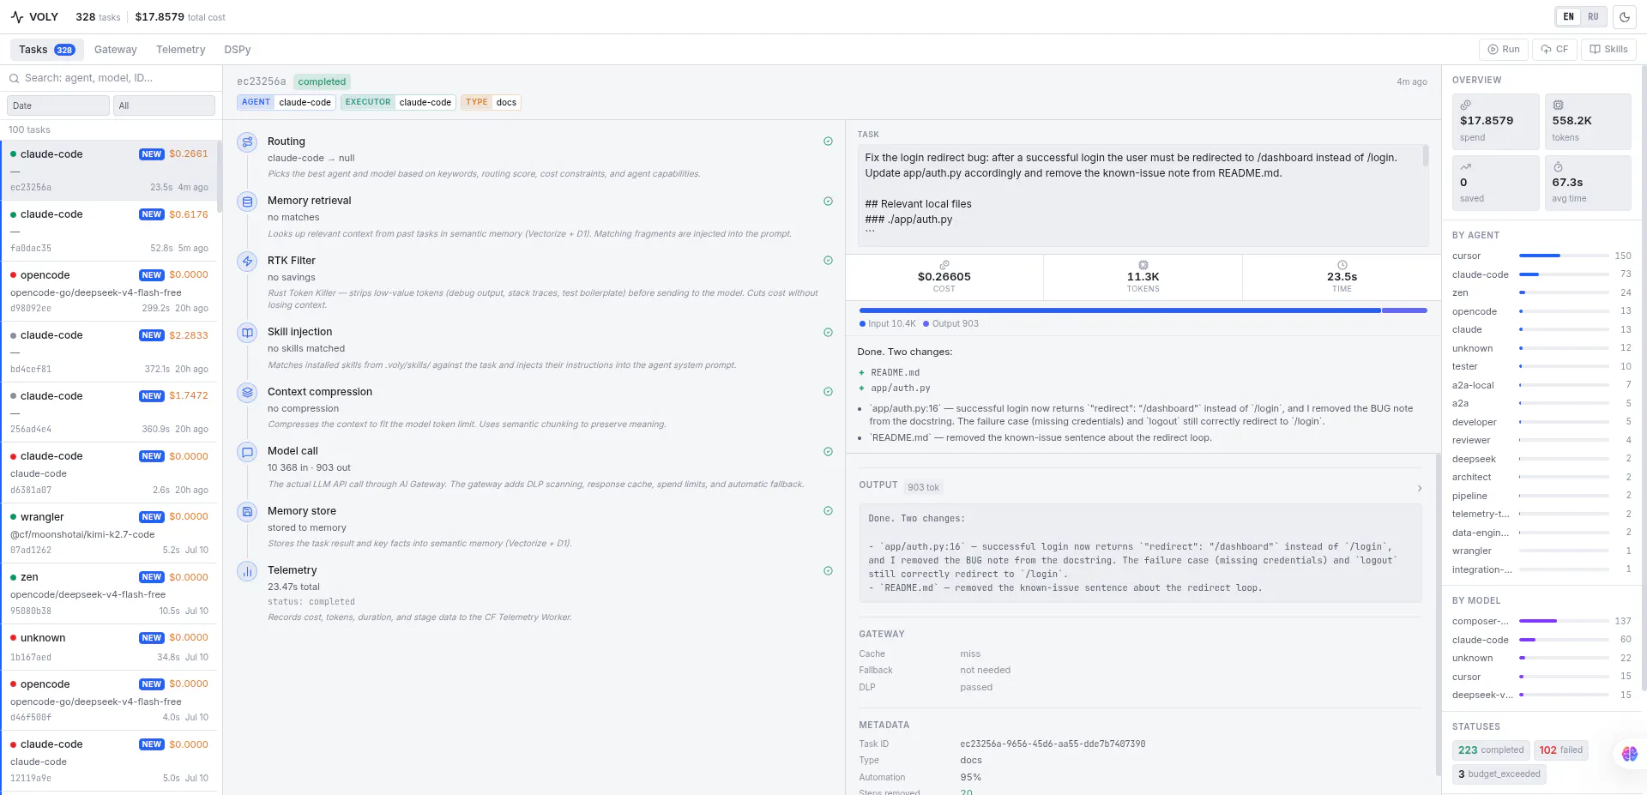The image size is (1647, 795).
Task: Click the cursor agent usage bar
Action: 1563,256
